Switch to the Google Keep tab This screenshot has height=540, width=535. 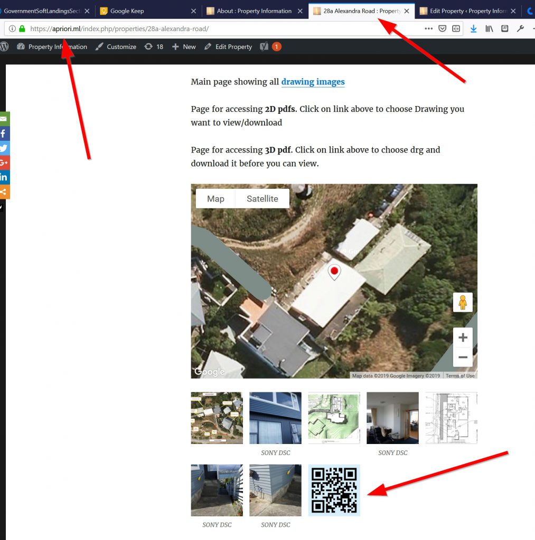tap(127, 11)
